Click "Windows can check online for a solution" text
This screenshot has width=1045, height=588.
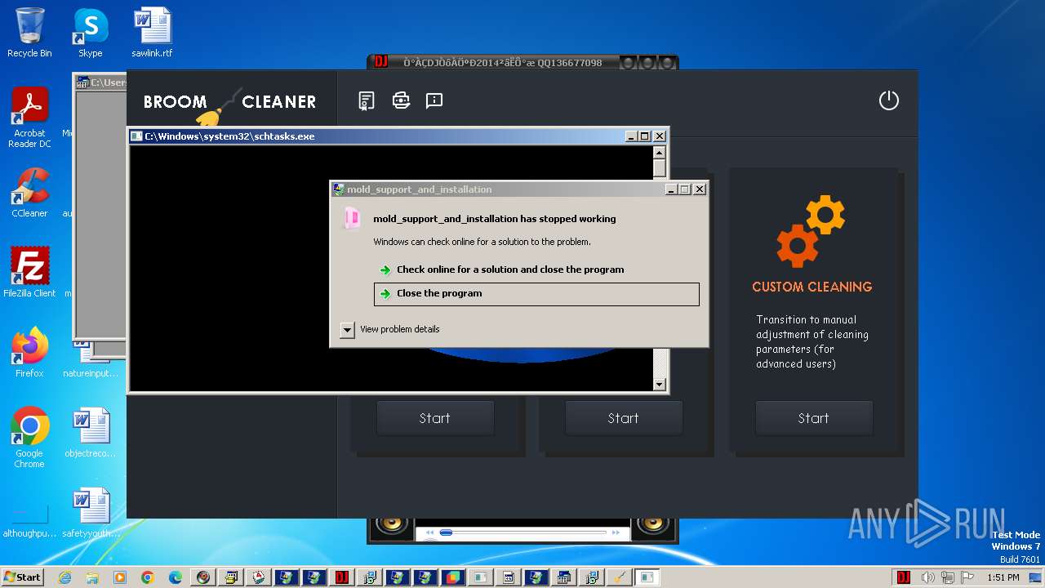[482, 242]
